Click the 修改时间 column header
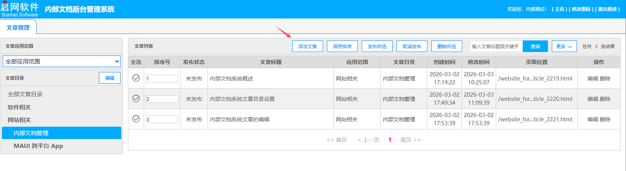626x171 pixels. (x=479, y=62)
